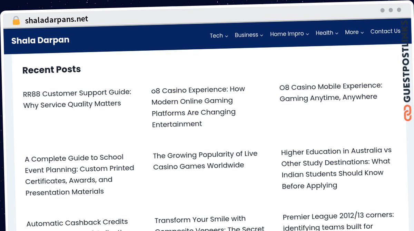Screen dimensions: 414x231
Task: Expand the chevron next to Business
Action: 262,35
